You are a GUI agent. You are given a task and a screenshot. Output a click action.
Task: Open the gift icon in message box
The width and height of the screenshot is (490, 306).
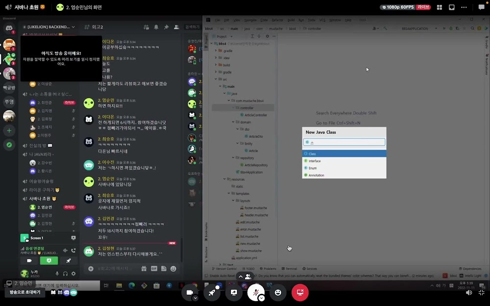[144, 268]
